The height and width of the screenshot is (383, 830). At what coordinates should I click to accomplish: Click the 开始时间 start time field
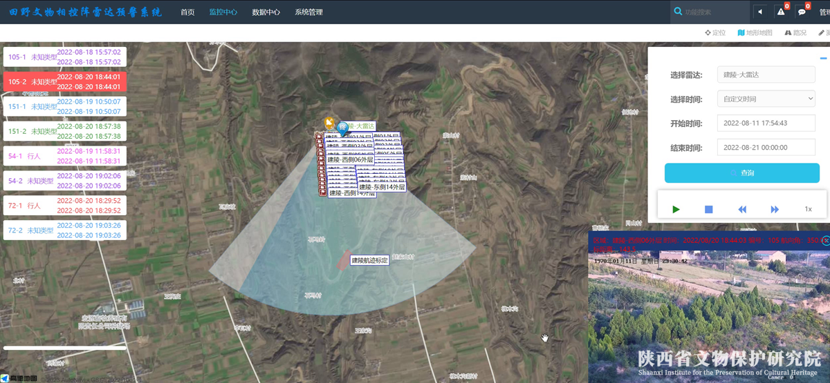tap(766, 123)
